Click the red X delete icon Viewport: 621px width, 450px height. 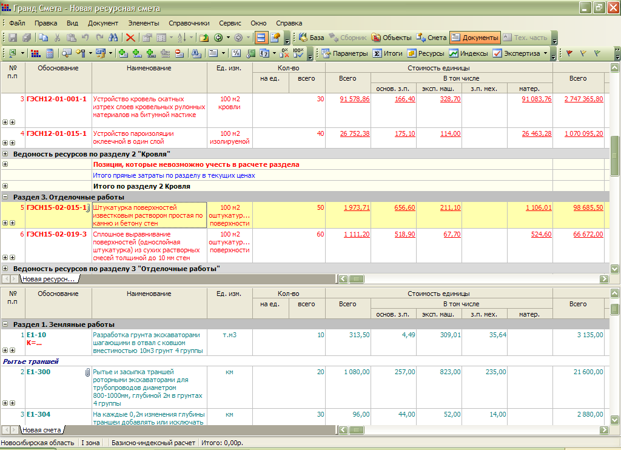(x=130, y=38)
